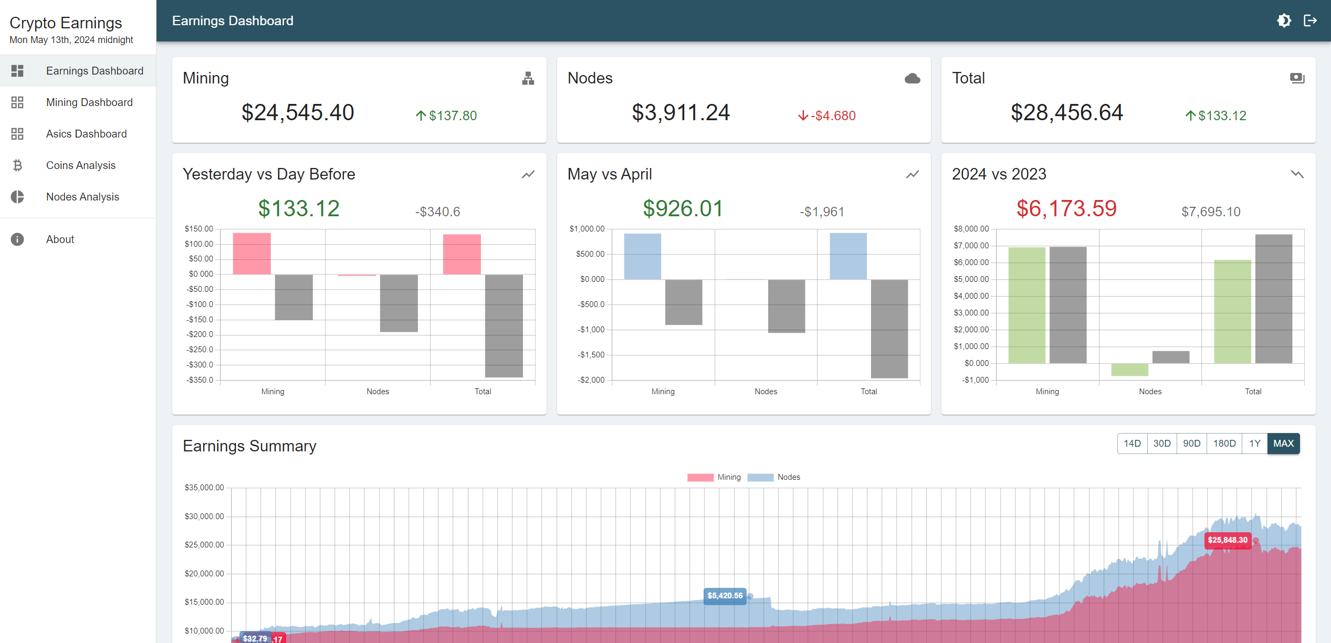The image size is (1331, 643).
Task: Click the money bill icon on Total card
Action: pos(1297,78)
